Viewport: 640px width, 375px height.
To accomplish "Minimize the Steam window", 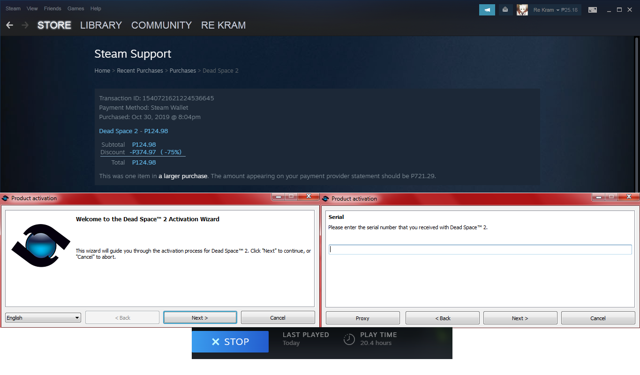I will pyautogui.click(x=609, y=10).
